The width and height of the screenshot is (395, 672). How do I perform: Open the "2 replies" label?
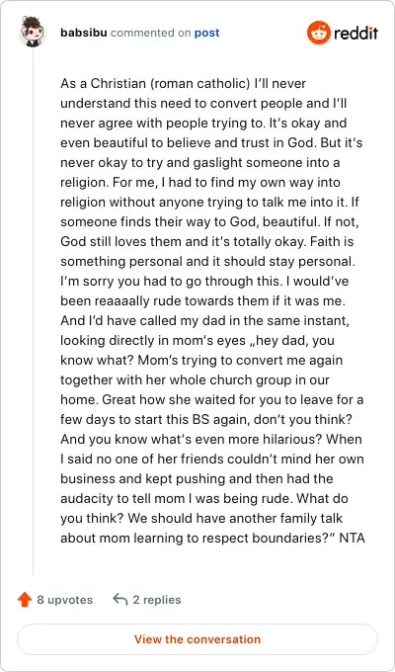157,600
